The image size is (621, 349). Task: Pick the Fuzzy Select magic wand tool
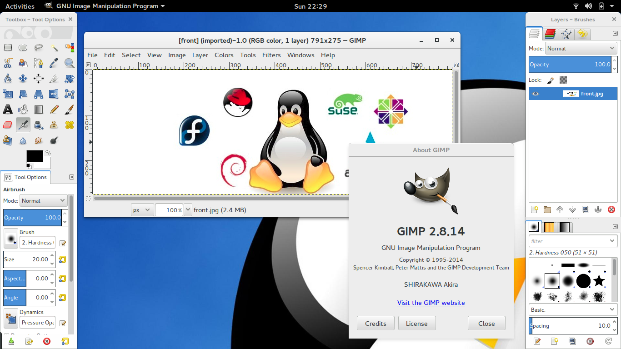(x=54, y=48)
